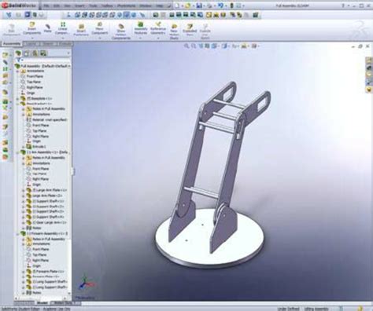
Task: Open SolidWorks Resources in the task pane
Action: pyautogui.click(x=369, y=60)
